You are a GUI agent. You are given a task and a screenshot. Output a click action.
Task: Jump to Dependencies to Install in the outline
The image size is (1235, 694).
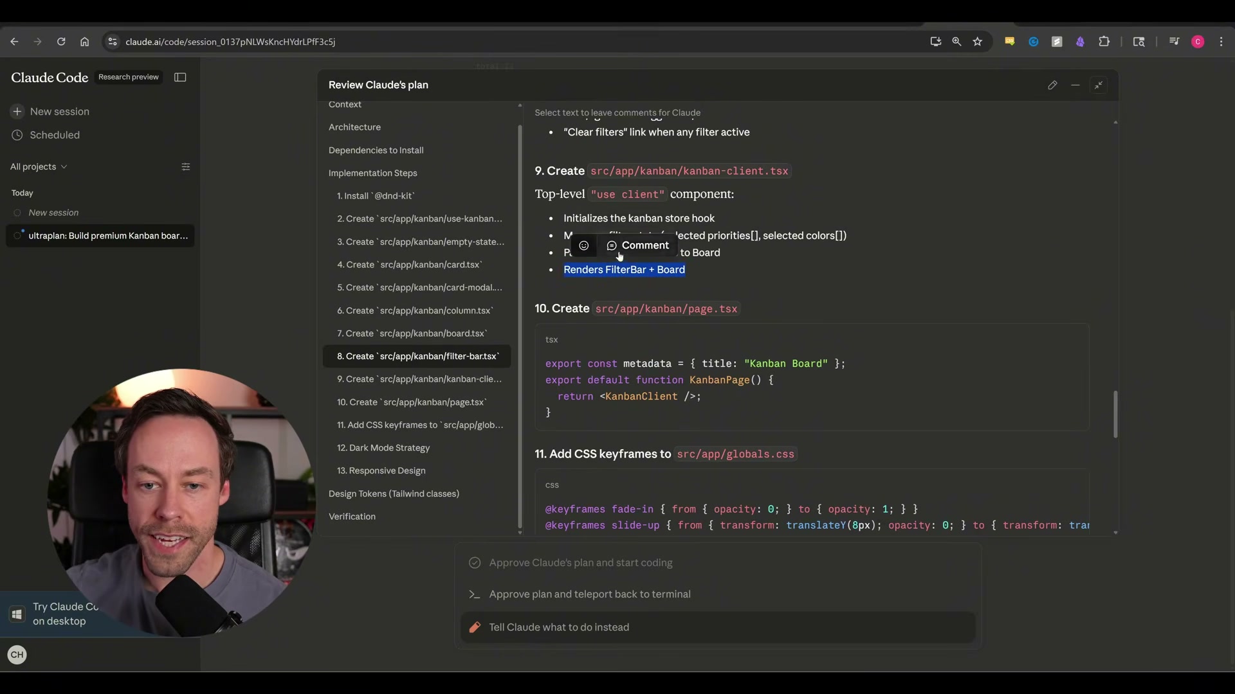coord(376,150)
